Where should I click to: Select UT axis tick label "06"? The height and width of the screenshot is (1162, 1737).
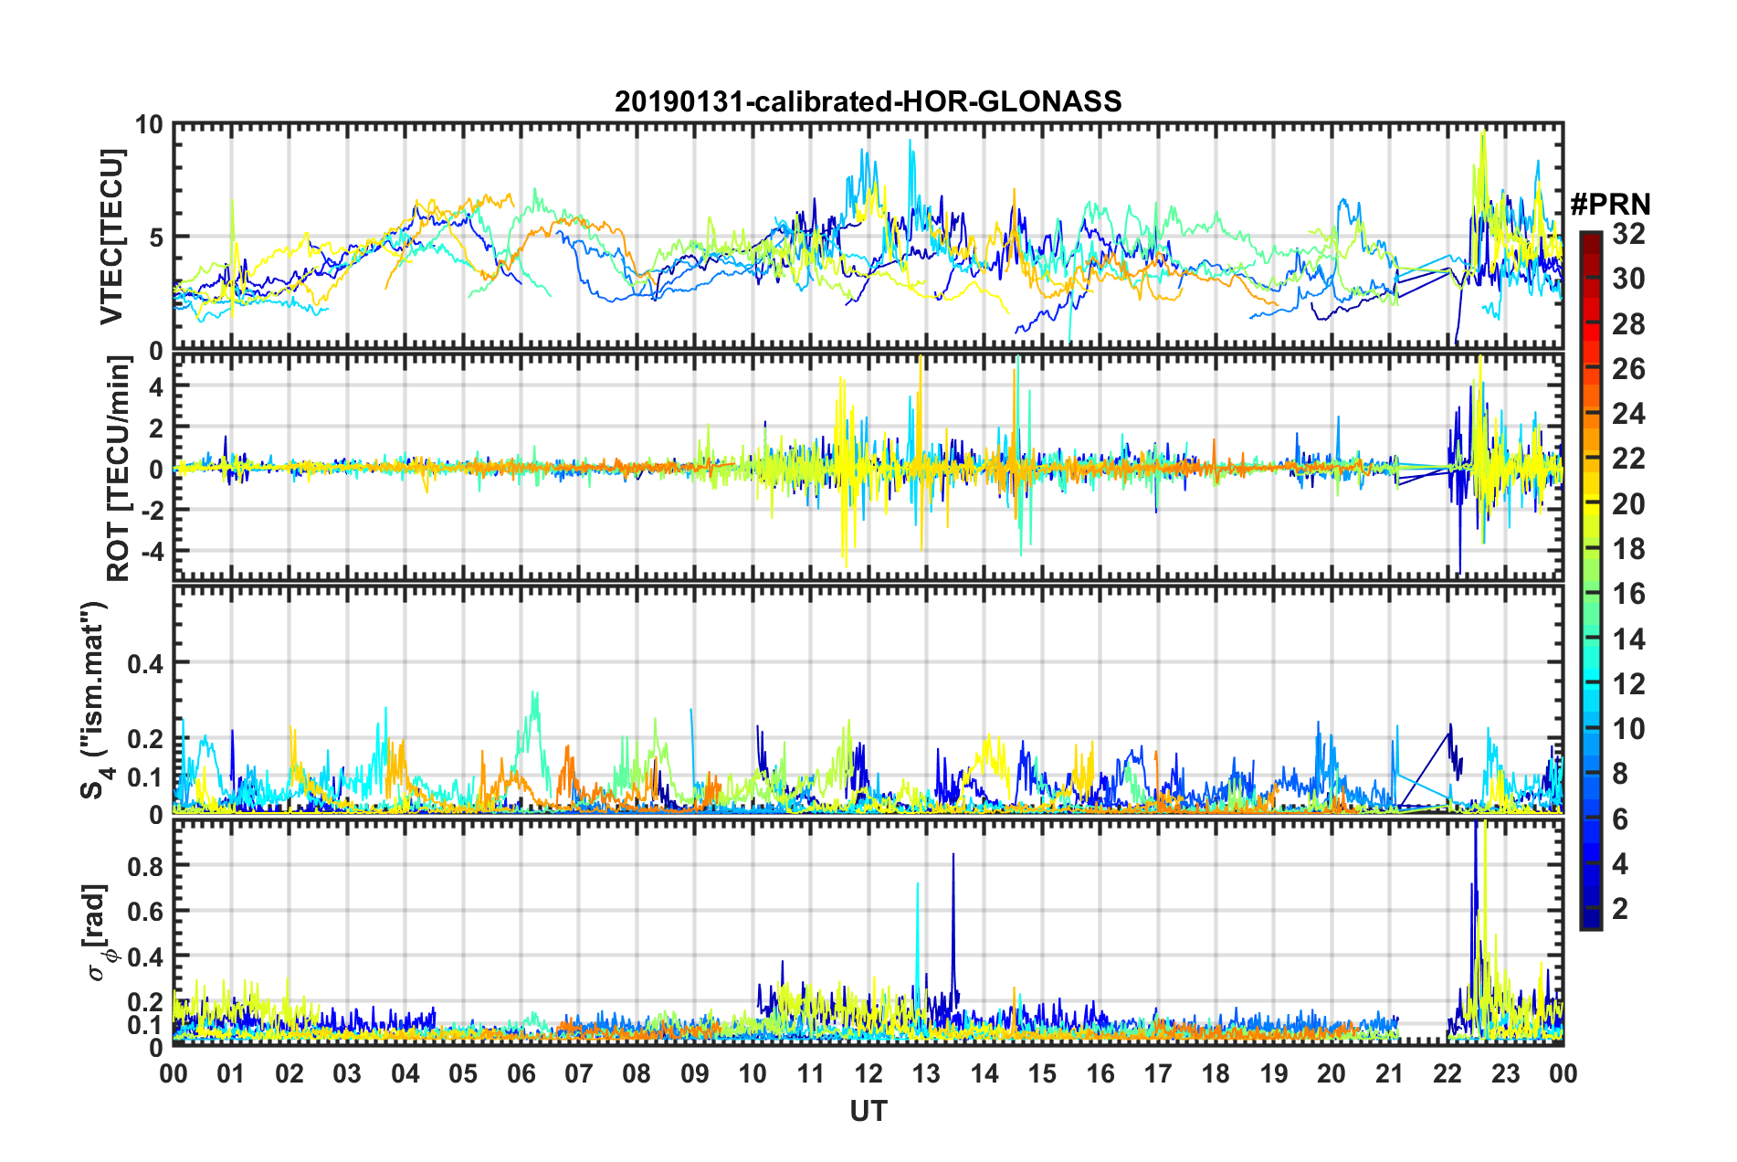click(x=521, y=1072)
